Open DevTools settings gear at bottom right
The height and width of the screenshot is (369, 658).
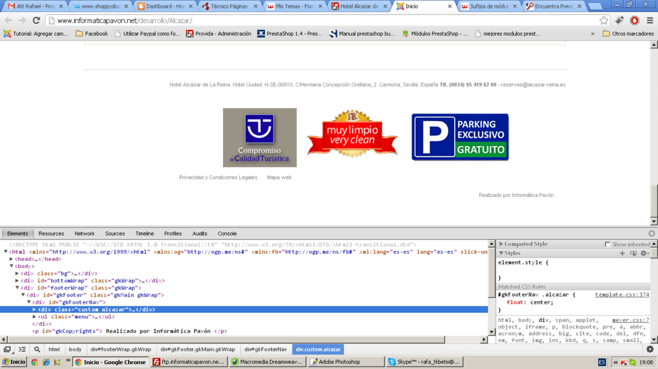[650, 349]
